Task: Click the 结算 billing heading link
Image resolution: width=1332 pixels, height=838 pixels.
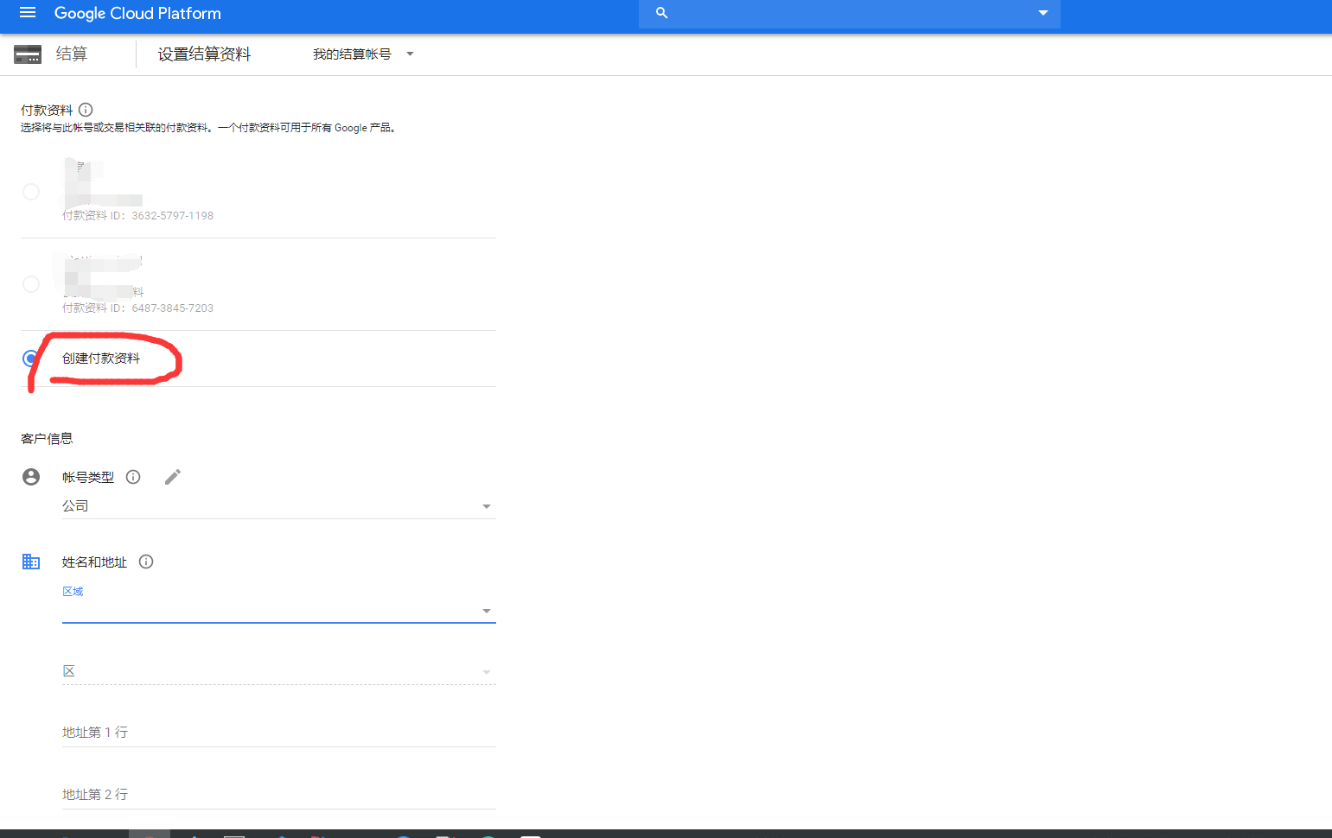Action: pyautogui.click(x=71, y=54)
